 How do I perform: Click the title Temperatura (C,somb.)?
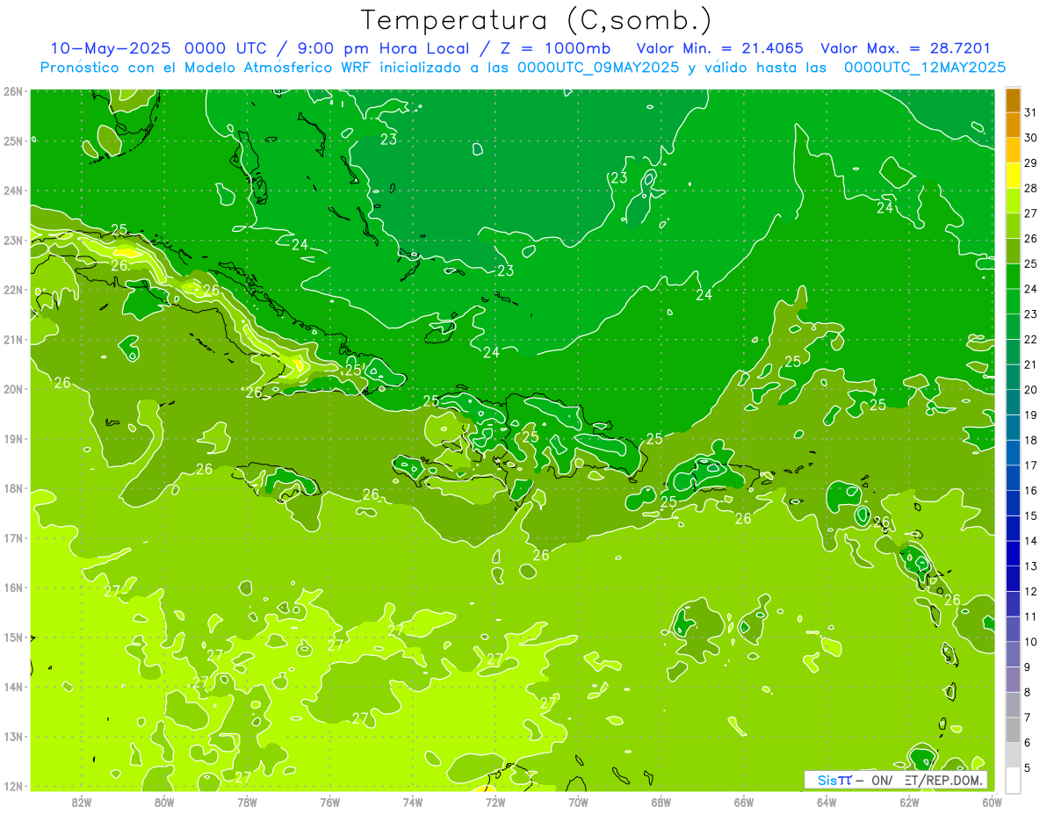pos(537,21)
